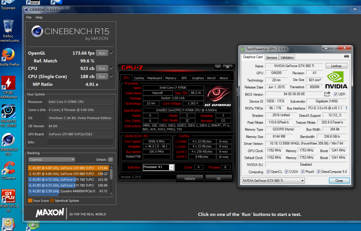Click the Cinebench icon in its title bar
361x231 pixels.
pos(26,10)
